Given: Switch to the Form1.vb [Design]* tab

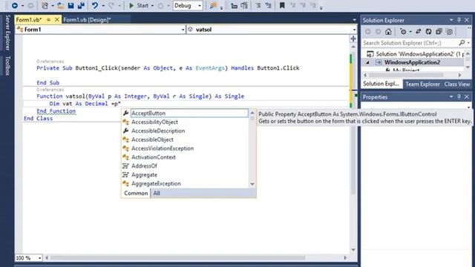Looking at the screenshot, I should [x=87, y=20].
